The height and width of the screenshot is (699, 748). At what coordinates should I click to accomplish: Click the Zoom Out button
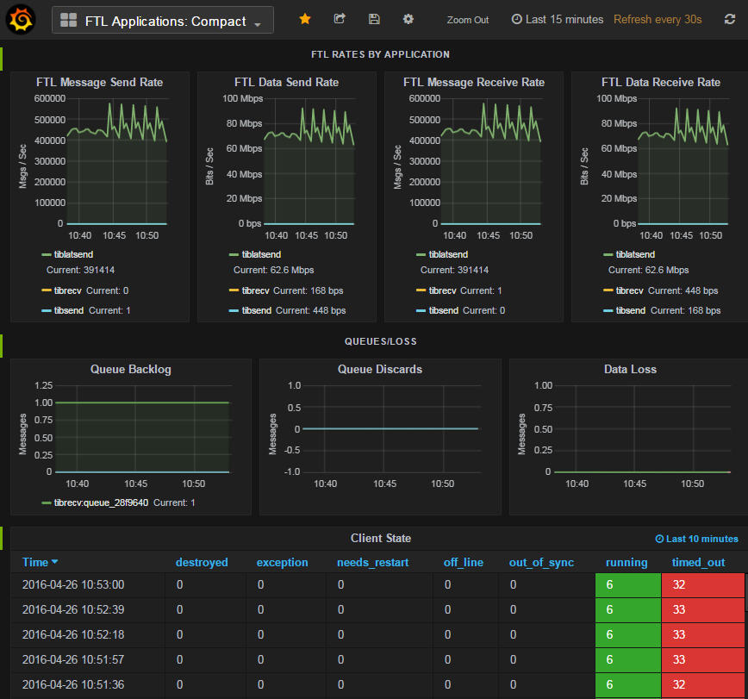[x=467, y=18]
